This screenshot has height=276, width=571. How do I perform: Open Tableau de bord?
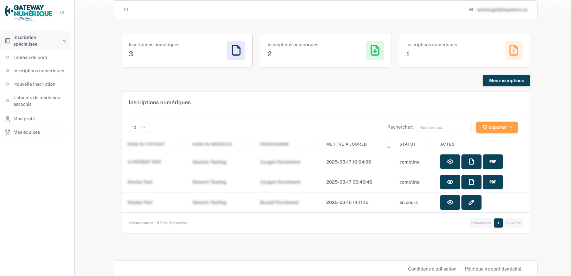pos(30,57)
